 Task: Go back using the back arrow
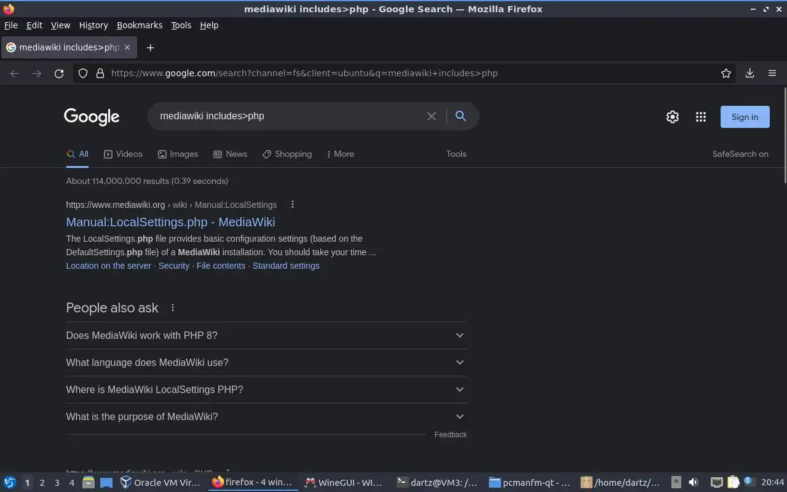(x=15, y=73)
